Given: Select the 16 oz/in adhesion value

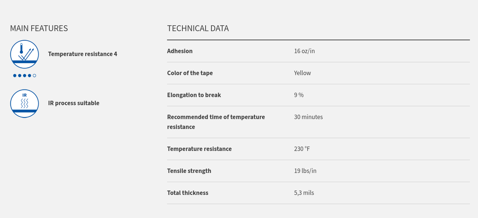Looking at the screenshot, I should tap(304, 51).
